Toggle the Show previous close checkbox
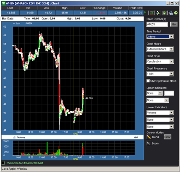Viewport: 180px width, 172px height. pyautogui.click(x=148, y=81)
